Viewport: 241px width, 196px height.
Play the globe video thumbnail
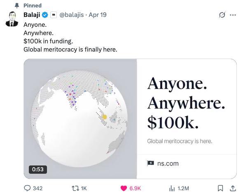(80, 119)
